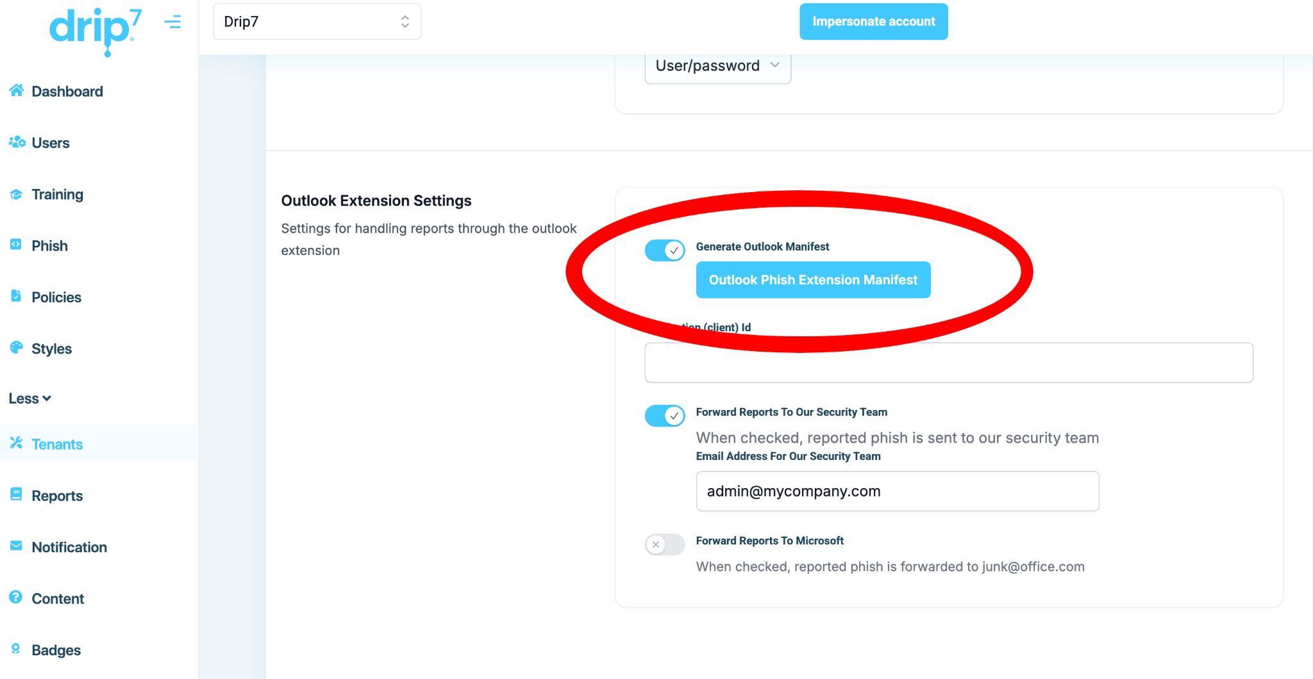This screenshot has width=1313, height=679.
Task: Click the Email Address For Our Security Team label
Action: 788,456
